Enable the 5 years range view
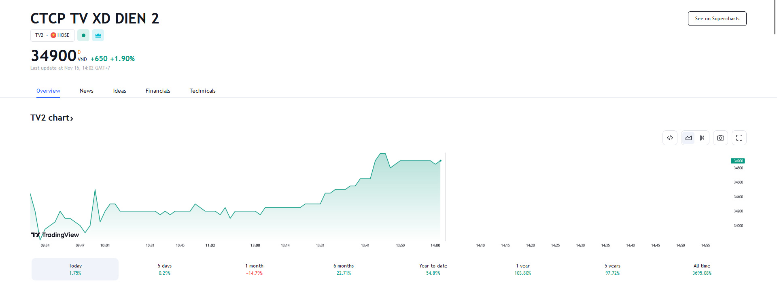 612,269
